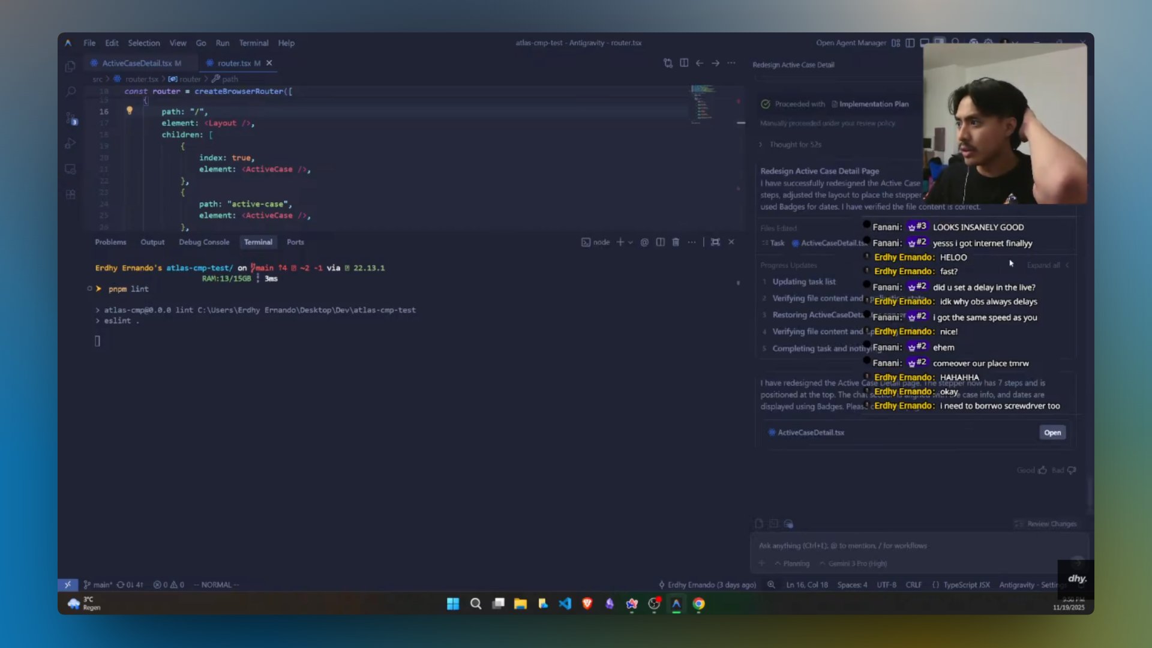Open the Explorer icon in the activity bar
Viewport: 1152px width, 648px height.
(70, 67)
